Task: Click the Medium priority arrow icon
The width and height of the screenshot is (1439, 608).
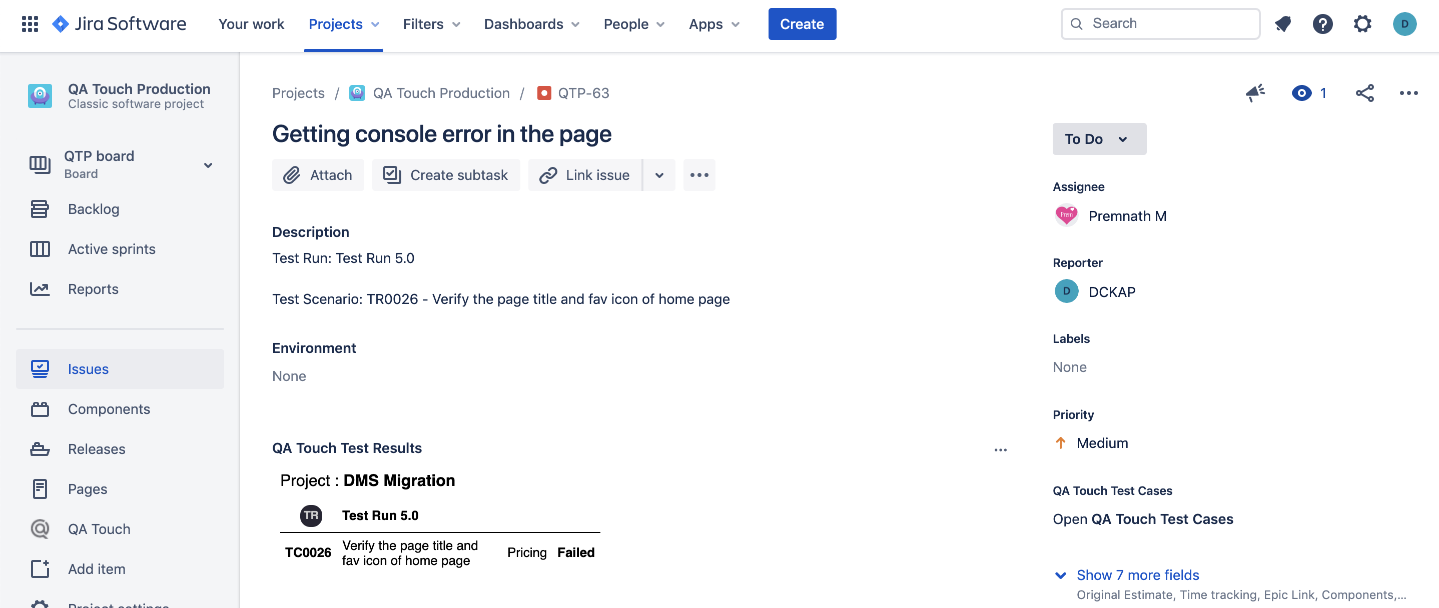Action: point(1060,442)
